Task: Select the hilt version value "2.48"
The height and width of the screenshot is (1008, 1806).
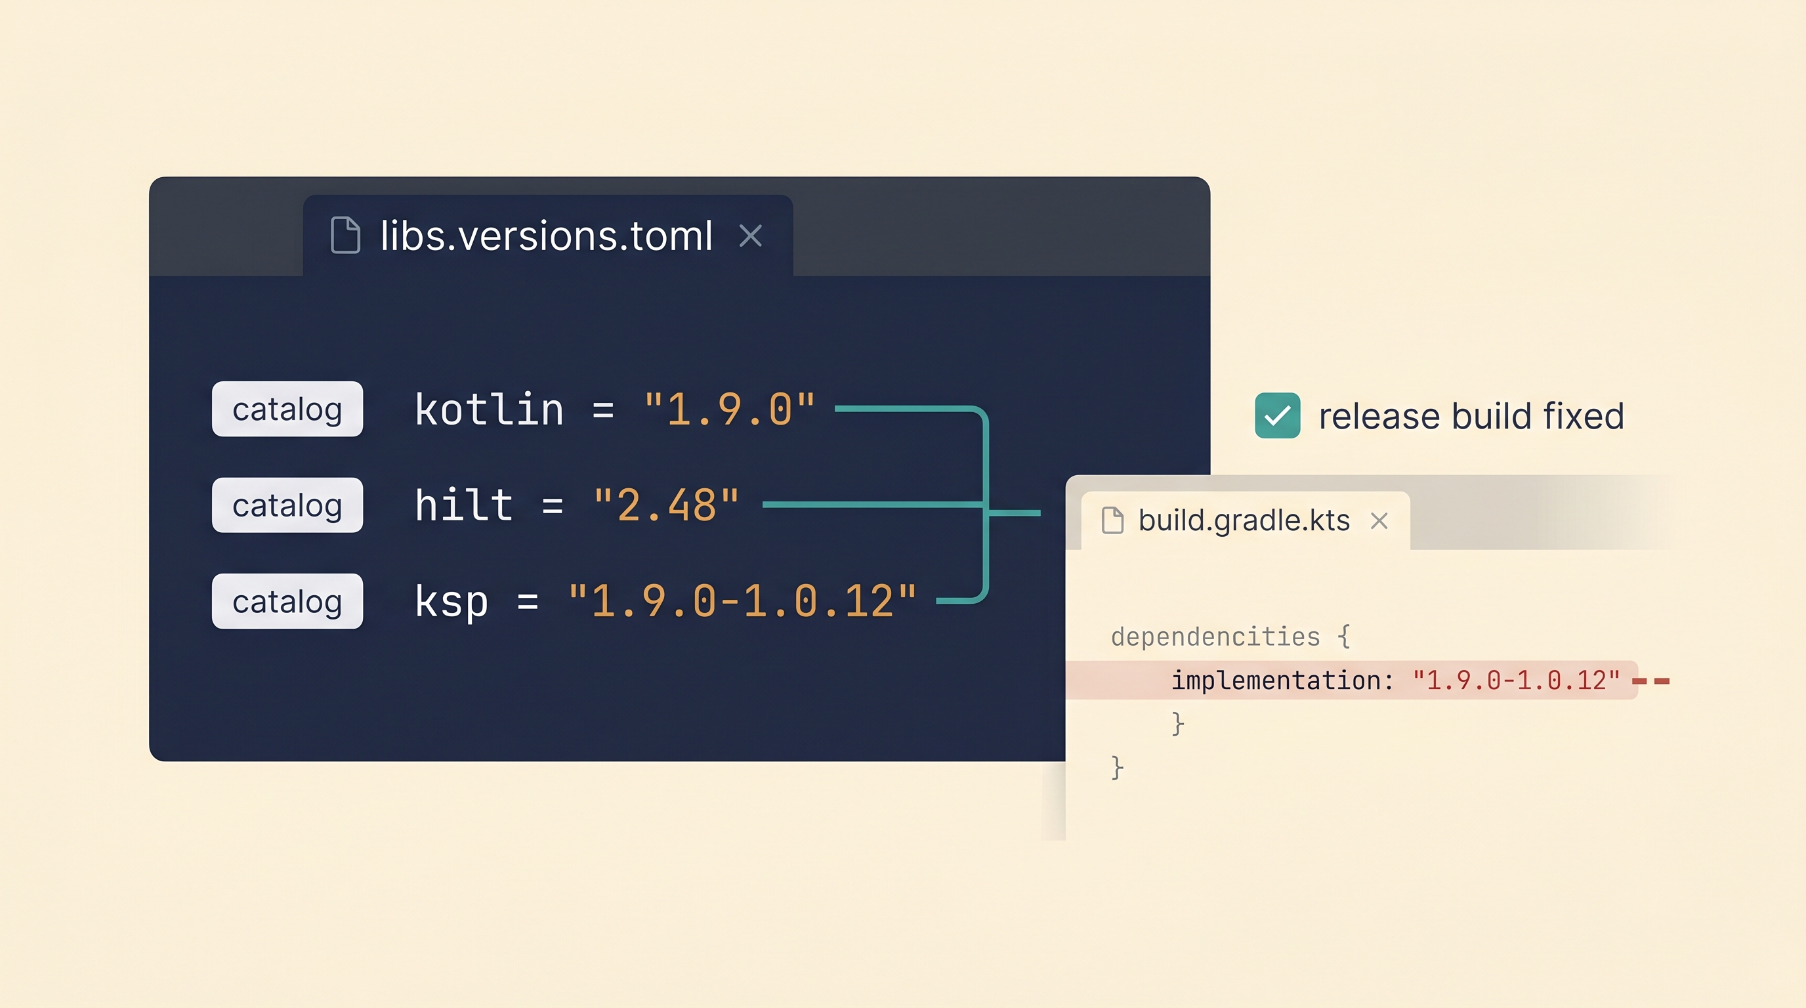Action: tap(666, 505)
